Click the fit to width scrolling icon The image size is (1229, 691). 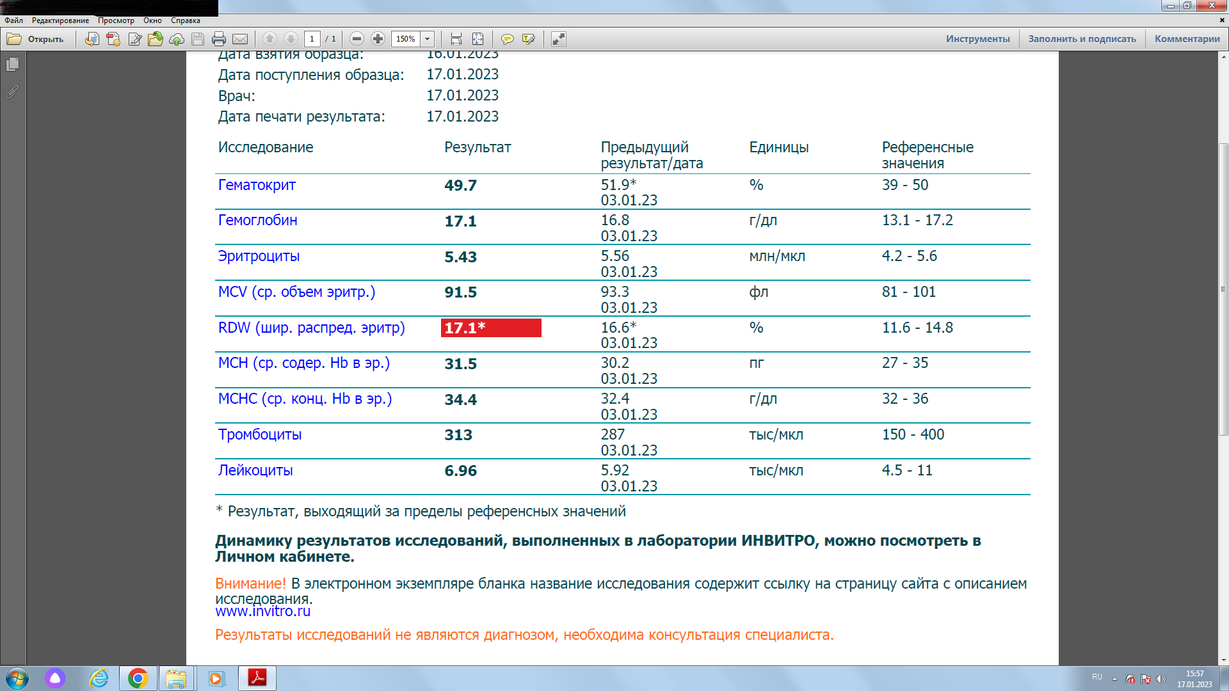456,39
